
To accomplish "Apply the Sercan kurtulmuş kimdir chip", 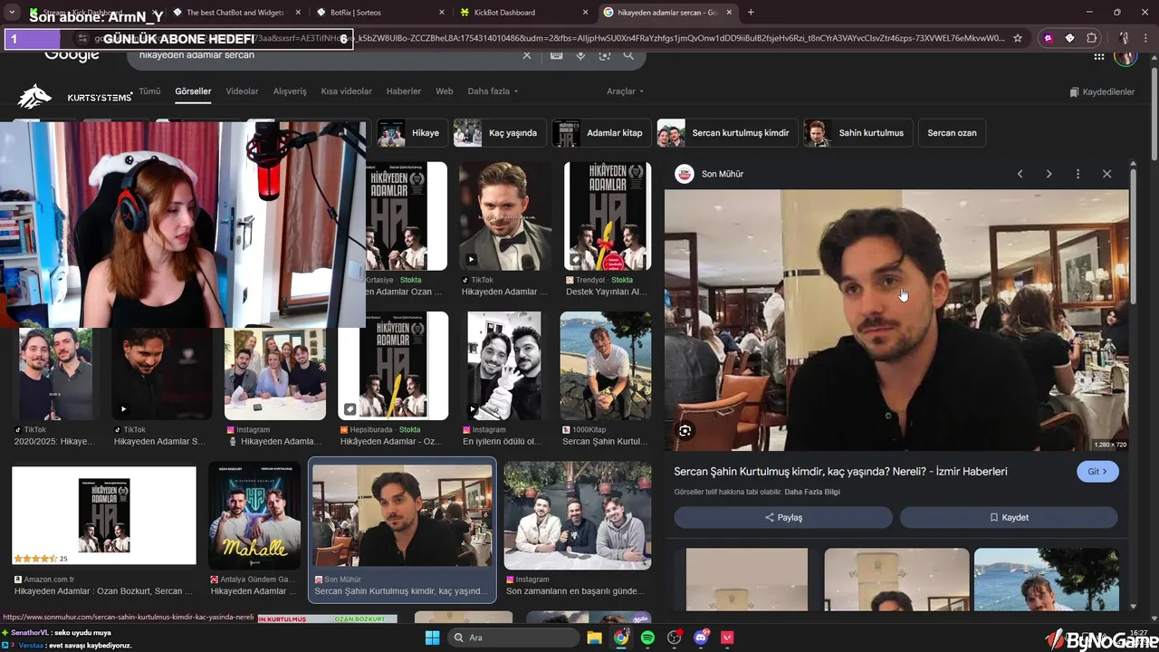I will [727, 132].
